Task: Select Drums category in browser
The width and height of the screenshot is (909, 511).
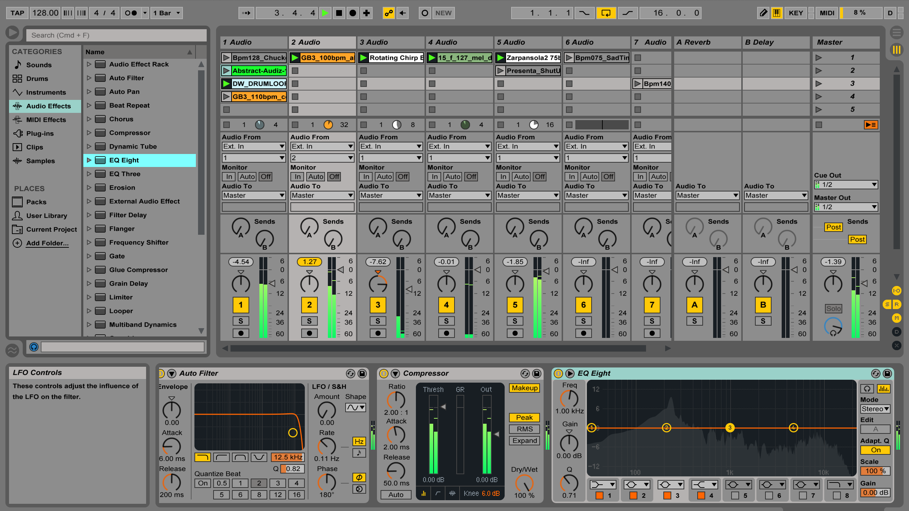Action: tap(37, 79)
